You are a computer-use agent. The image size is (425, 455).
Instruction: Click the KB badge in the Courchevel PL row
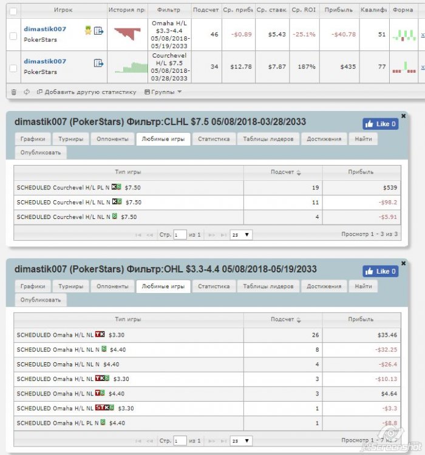(116, 187)
